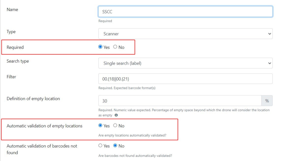Viewport: 281px width, 161px height.
Task: Select Yes for automatic validation of barcodes not found
Action: (x=100, y=146)
